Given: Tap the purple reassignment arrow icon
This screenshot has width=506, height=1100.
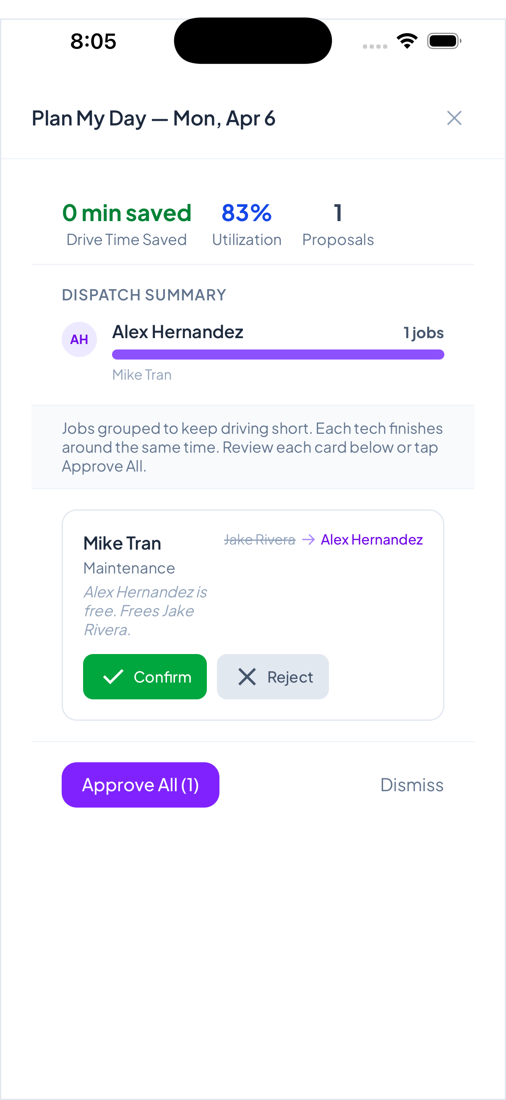Looking at the screenshot, I should coord(308,540).
